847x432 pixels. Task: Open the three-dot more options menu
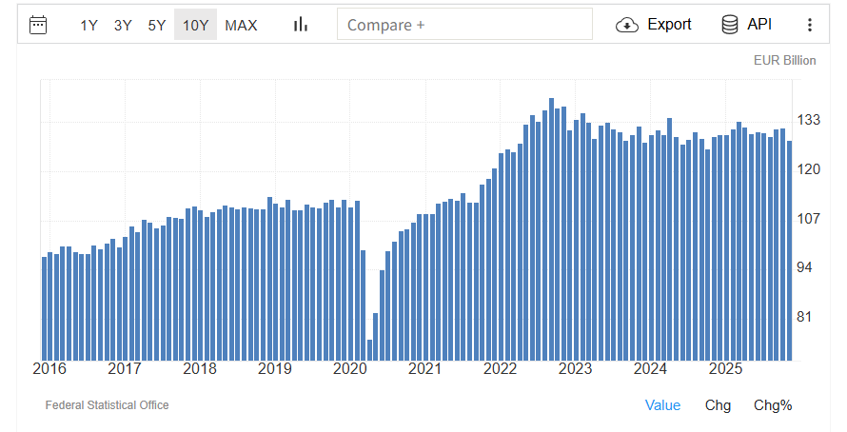(x=810, y=25)
